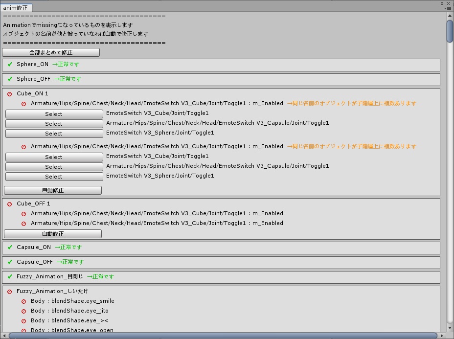
Task: Click the green checkmark icon beside Sphere_OFF
Action: click(x=10, y=79)
